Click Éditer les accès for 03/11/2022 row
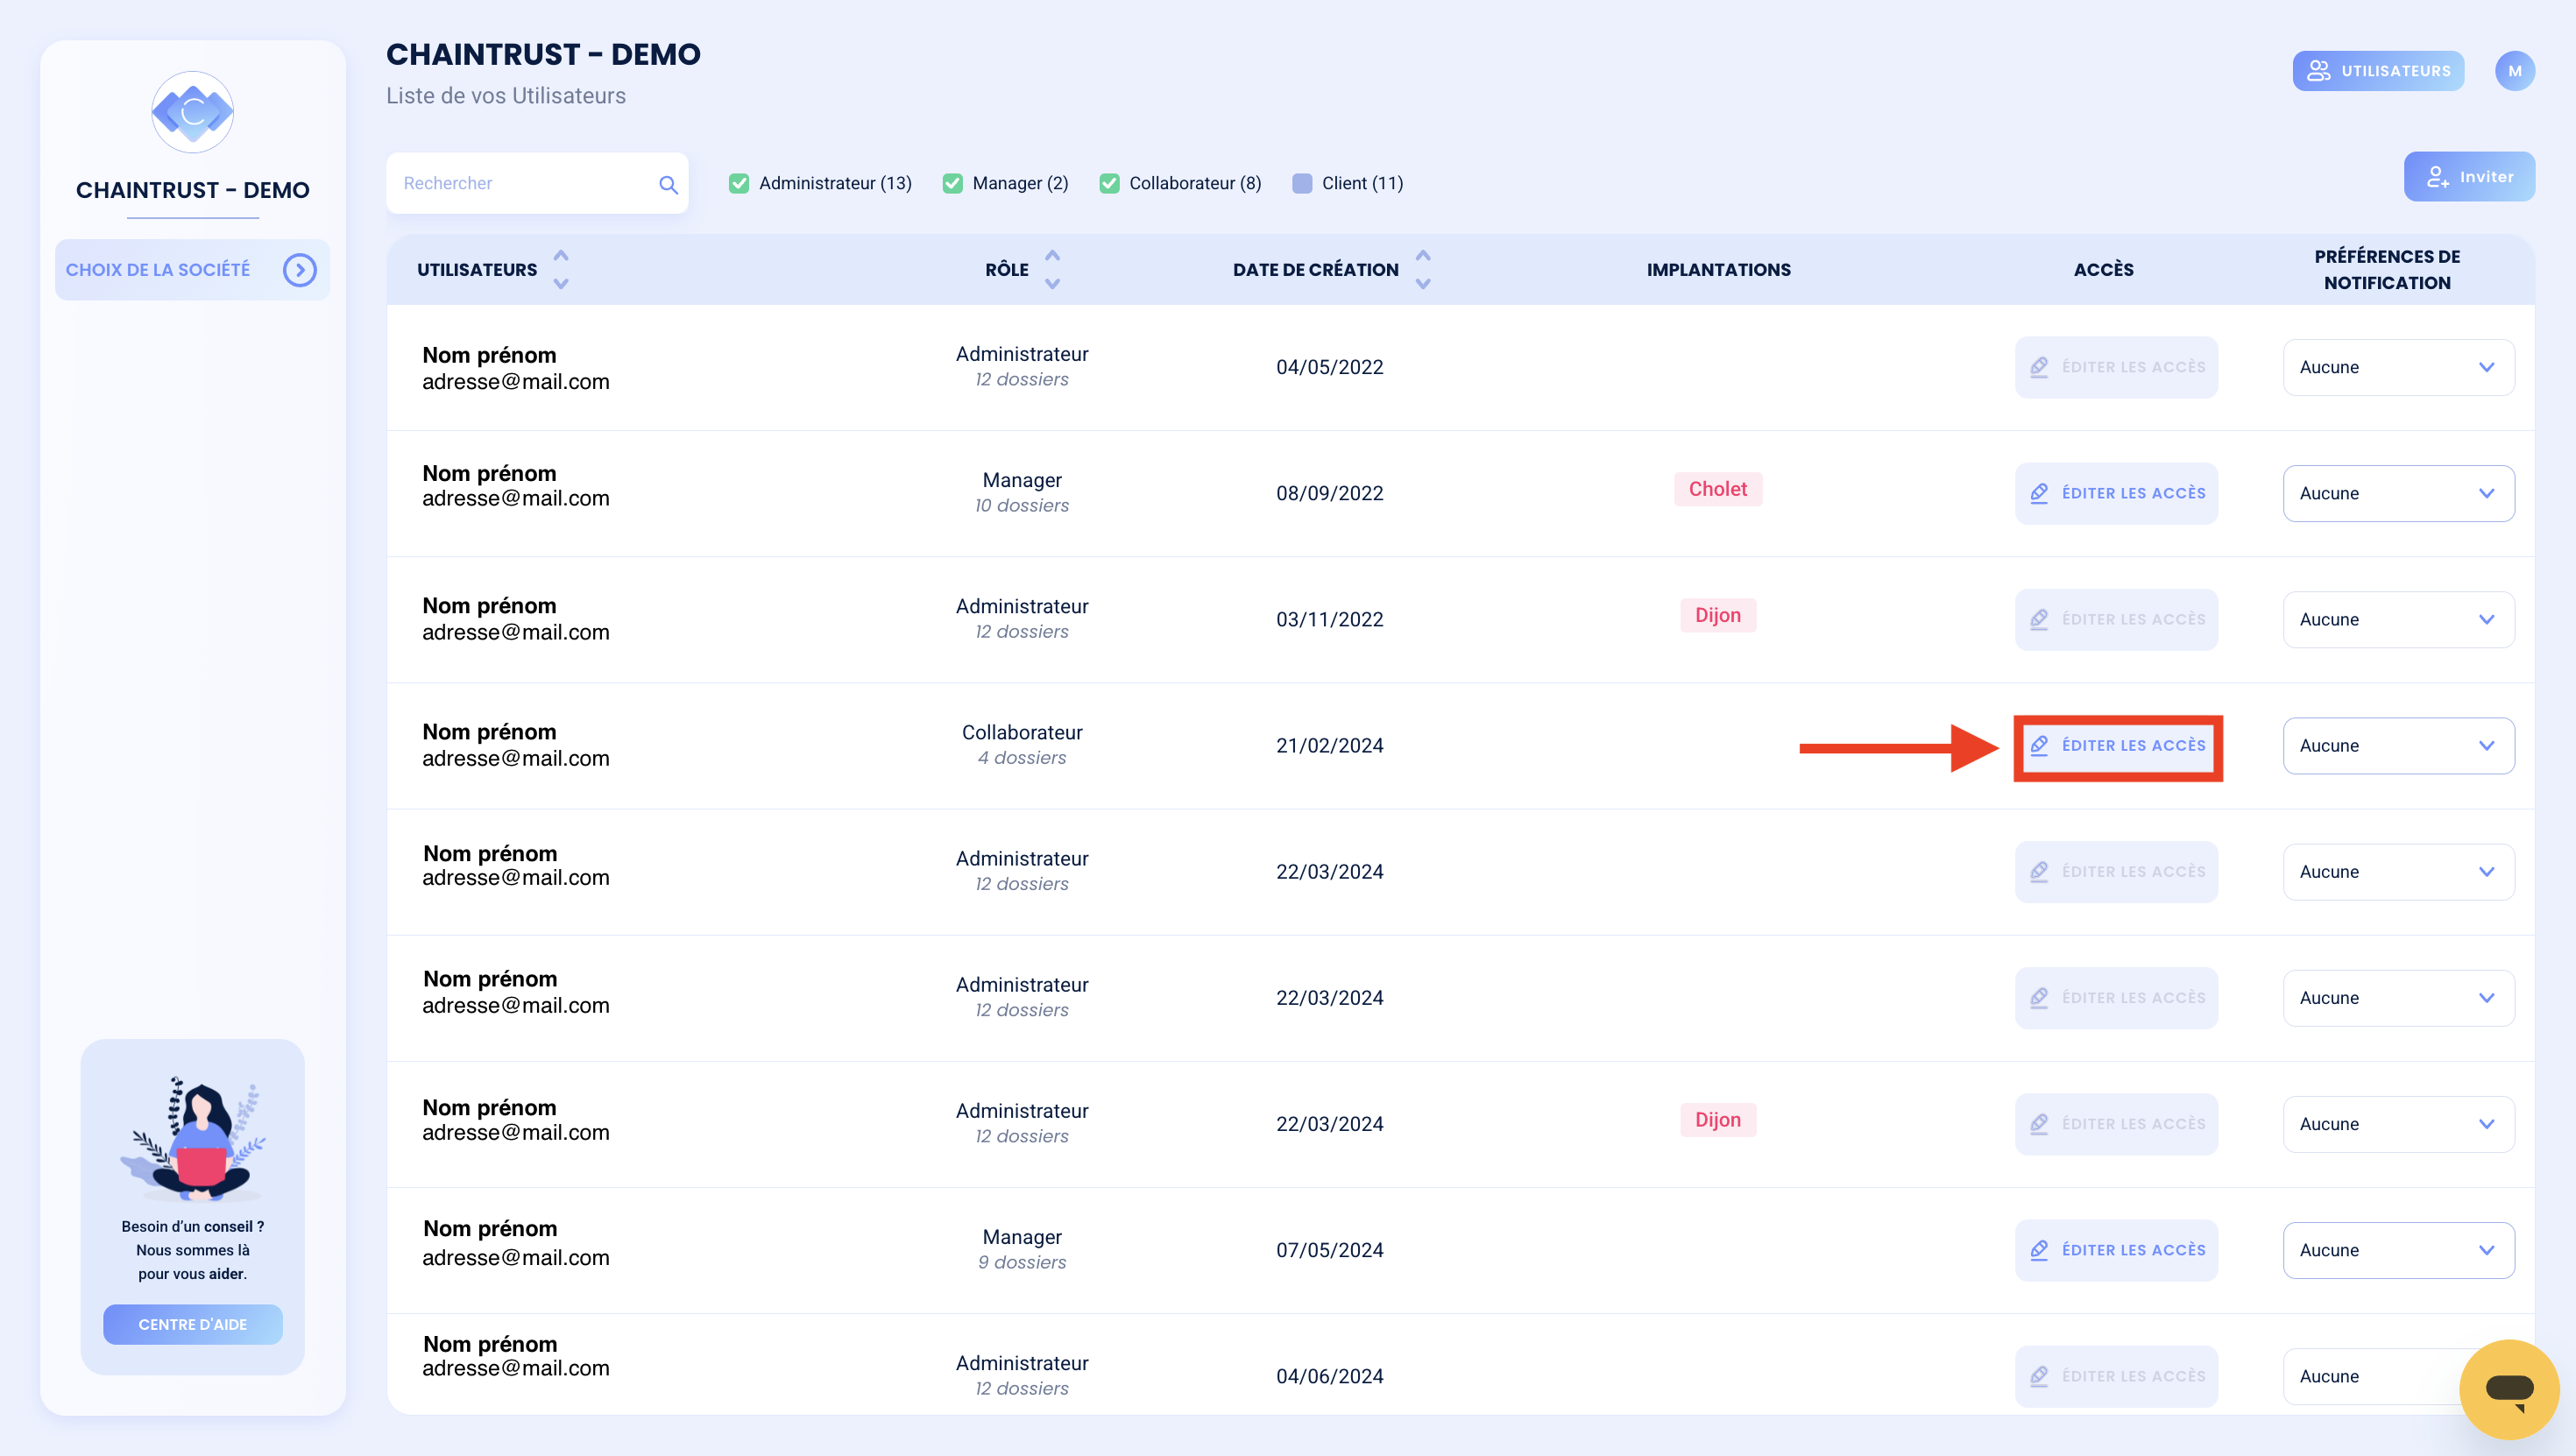The image size is (2576, 1456). (x=2116, y=619)
